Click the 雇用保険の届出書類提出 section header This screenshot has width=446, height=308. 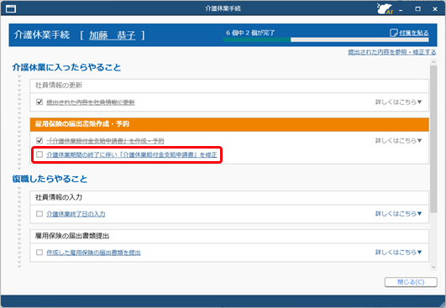(x=229, y=236)
